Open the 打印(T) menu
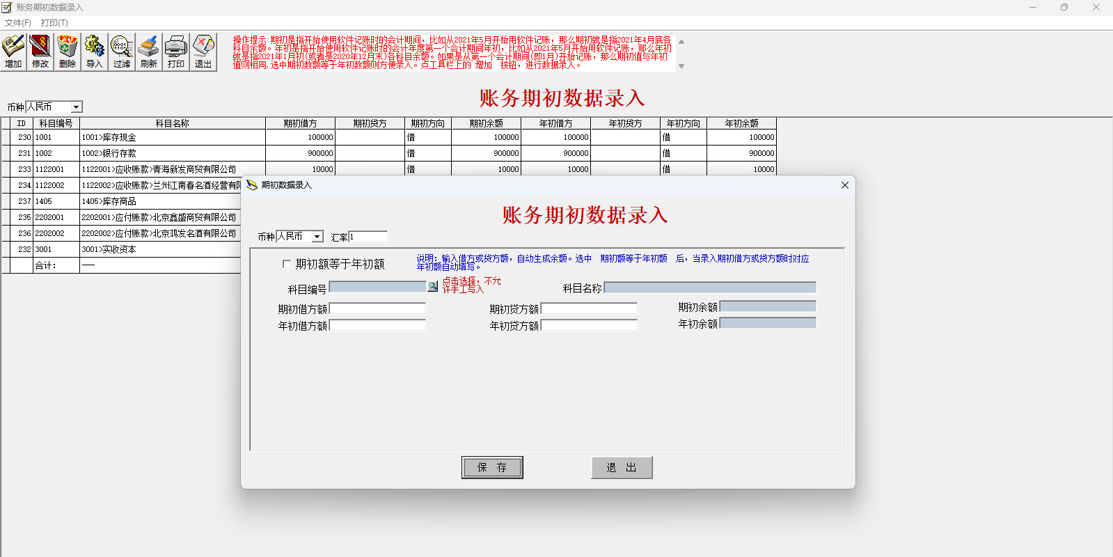This screenshot has height=557, width=1113. tap(54, 23)
